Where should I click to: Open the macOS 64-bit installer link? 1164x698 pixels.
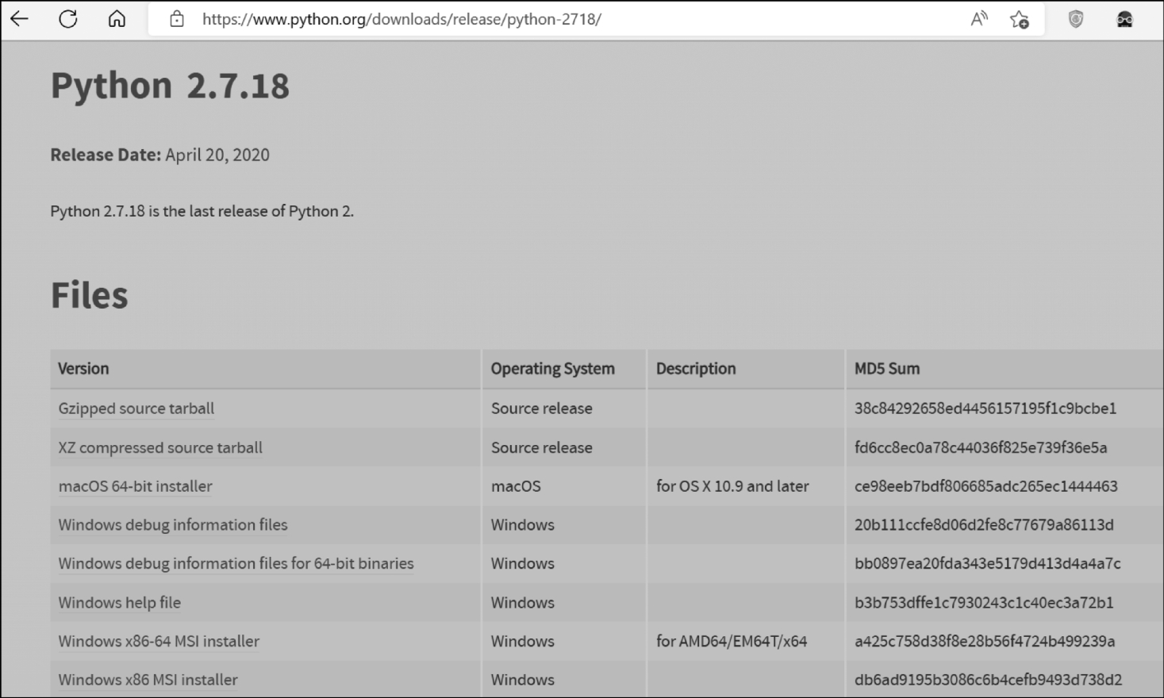pyautogui.click(x=135, y=486)
